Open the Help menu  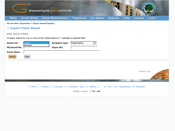pyautogui.click(x=127, y=18)
